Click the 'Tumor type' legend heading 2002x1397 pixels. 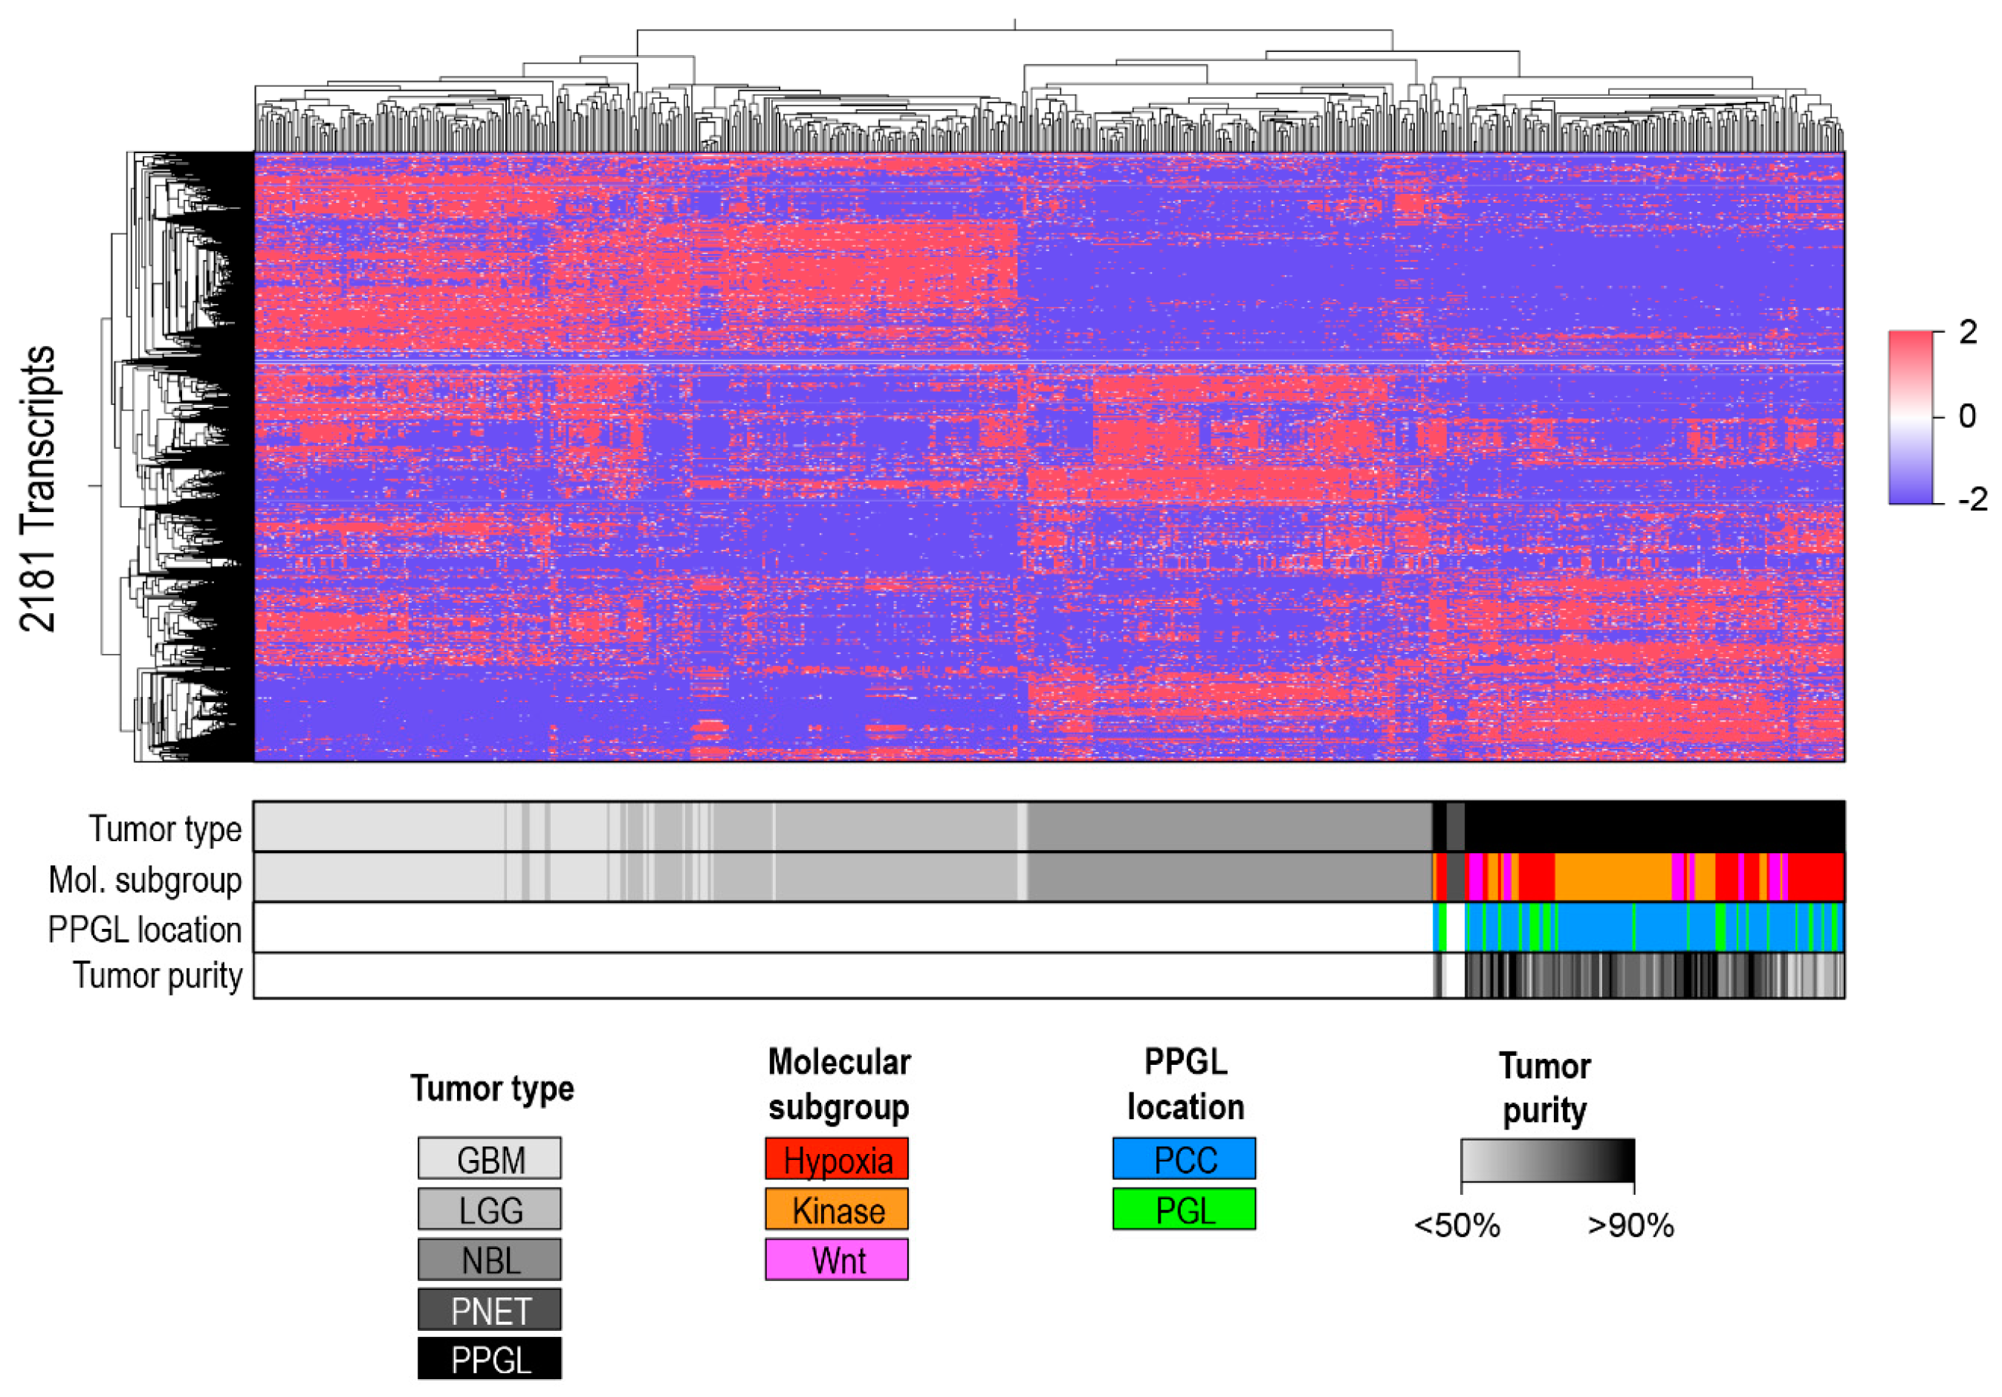[x=492, y=1089]
